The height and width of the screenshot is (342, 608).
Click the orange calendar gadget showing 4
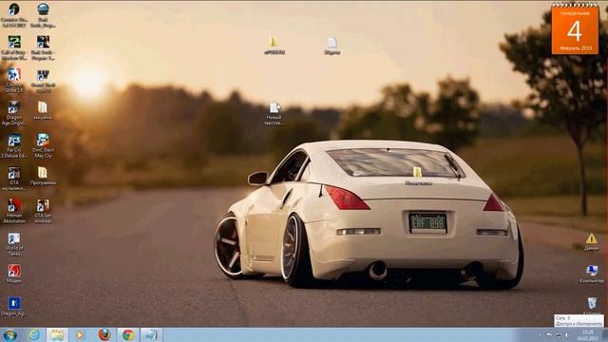[575, 29]
